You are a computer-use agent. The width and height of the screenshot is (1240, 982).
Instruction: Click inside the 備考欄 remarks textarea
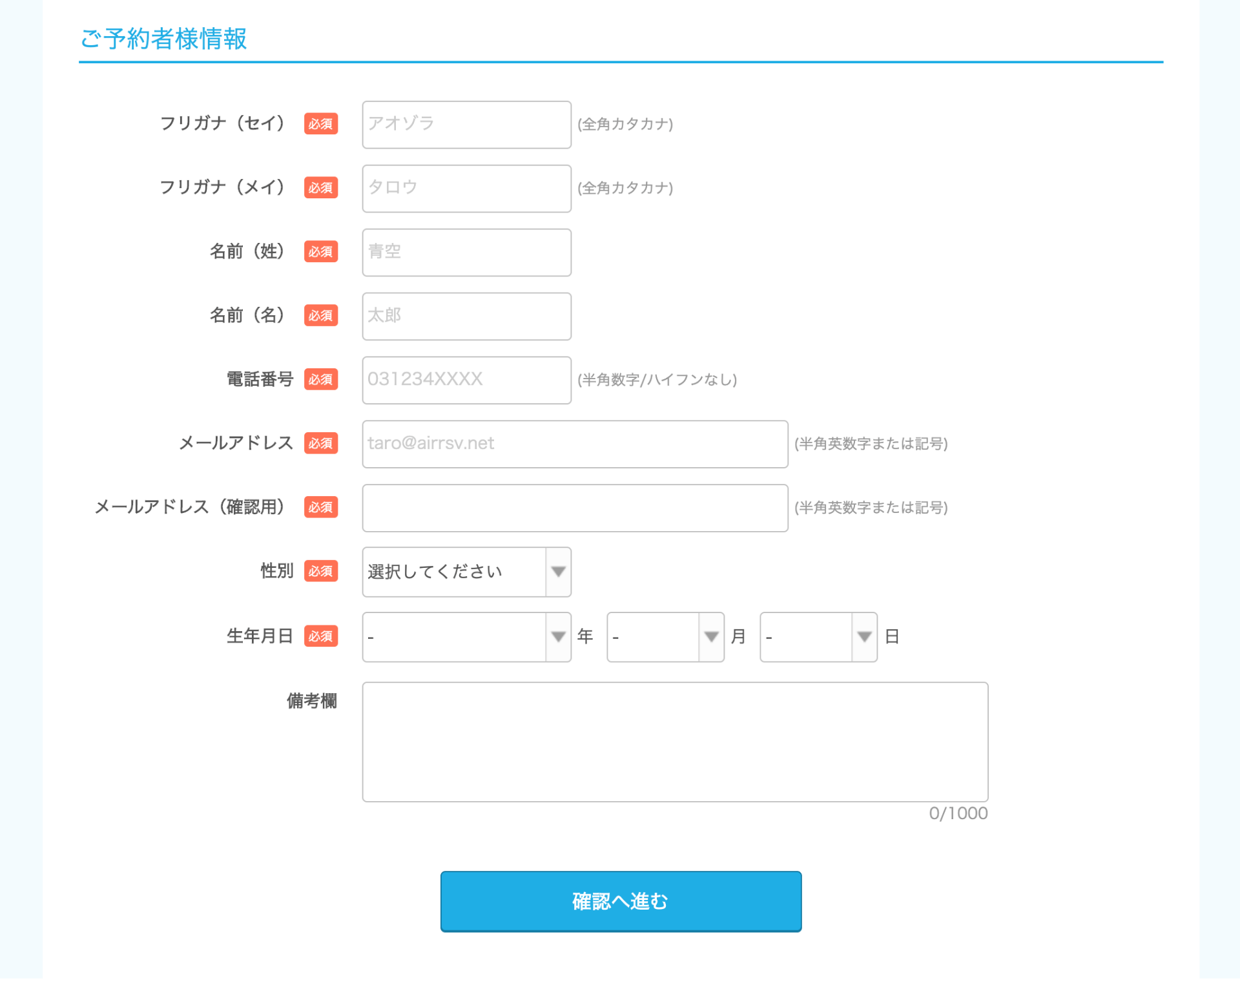(x=675, y=742)
